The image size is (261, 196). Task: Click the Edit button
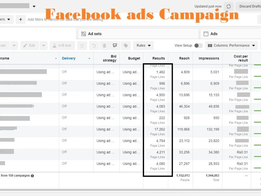(30, 45)
